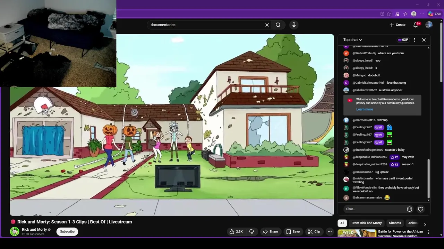Open options for the Savage Kingdom video
This screenshot has width=444, height=249.
tap(429, 232)
